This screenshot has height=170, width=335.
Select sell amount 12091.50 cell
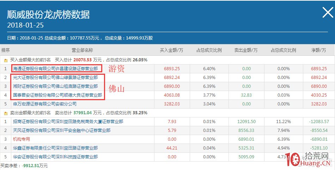pyautogui.click(x=246, y=122)
